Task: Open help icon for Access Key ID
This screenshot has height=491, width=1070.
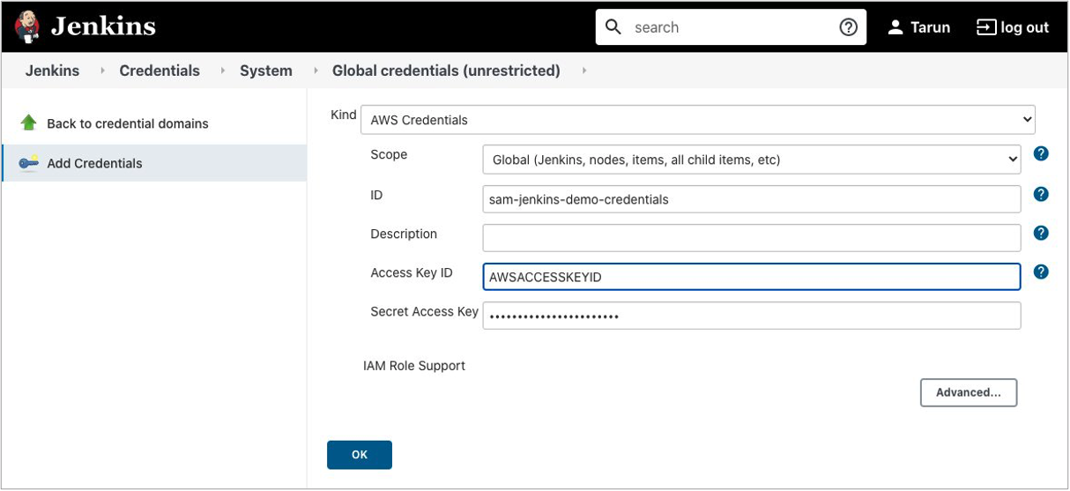Action: 1041,272
